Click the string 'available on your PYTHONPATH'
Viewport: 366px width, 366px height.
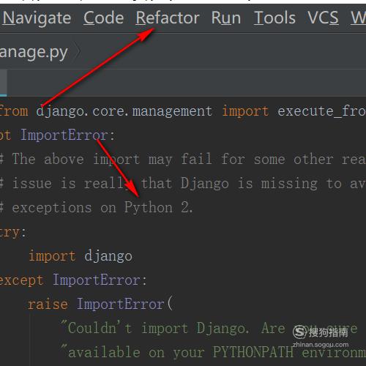point(176,352)
